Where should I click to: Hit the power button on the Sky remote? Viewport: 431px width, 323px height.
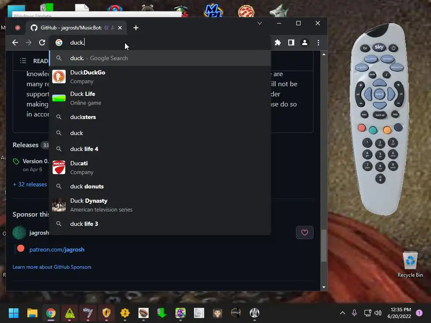(394, 48)
